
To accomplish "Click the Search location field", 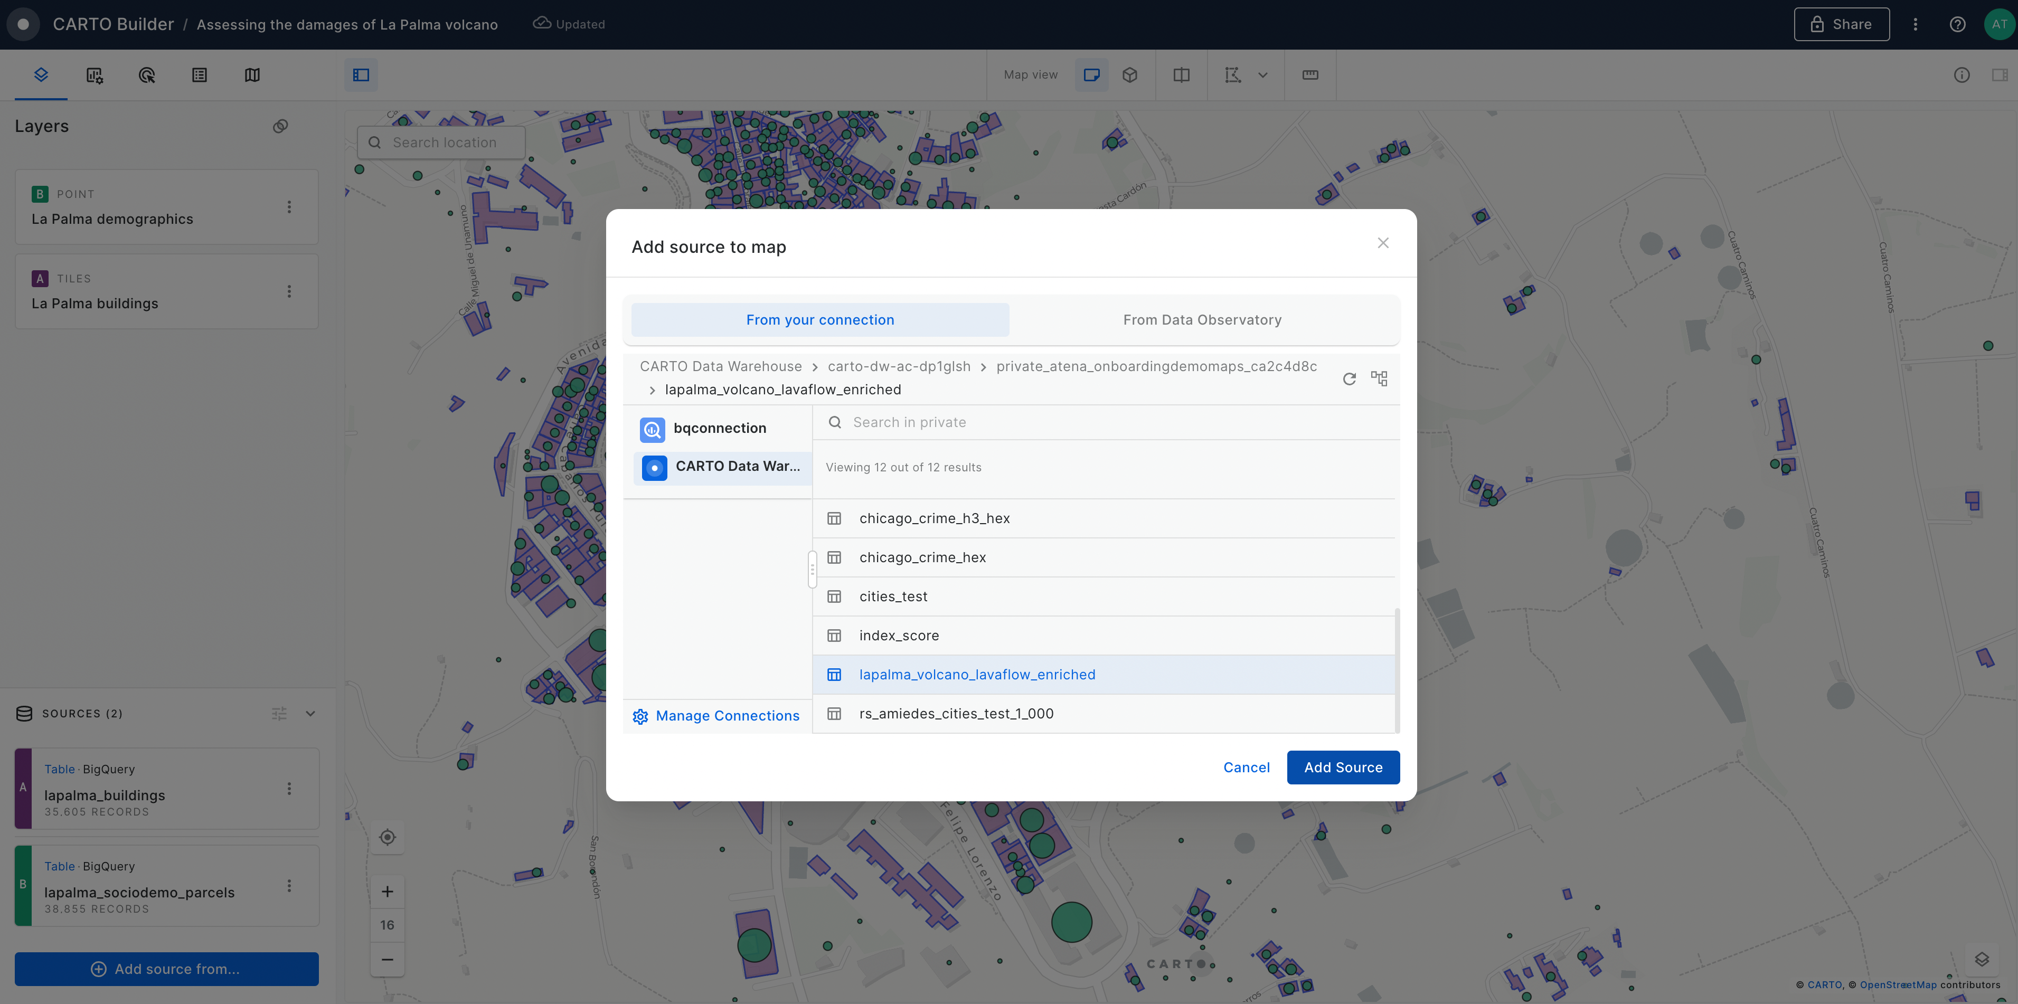I will pyautogui.click(x=441, y=143).
